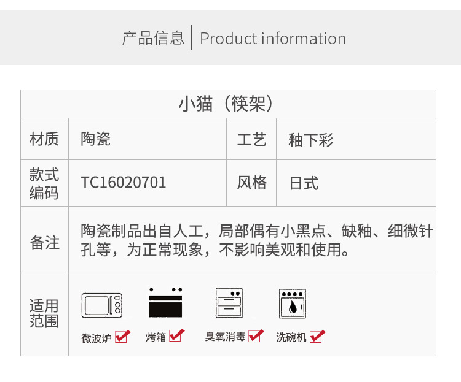Click the 适用范围 label cell
Viewport: 461px width, 382px height.
click(x=44, y=314)
